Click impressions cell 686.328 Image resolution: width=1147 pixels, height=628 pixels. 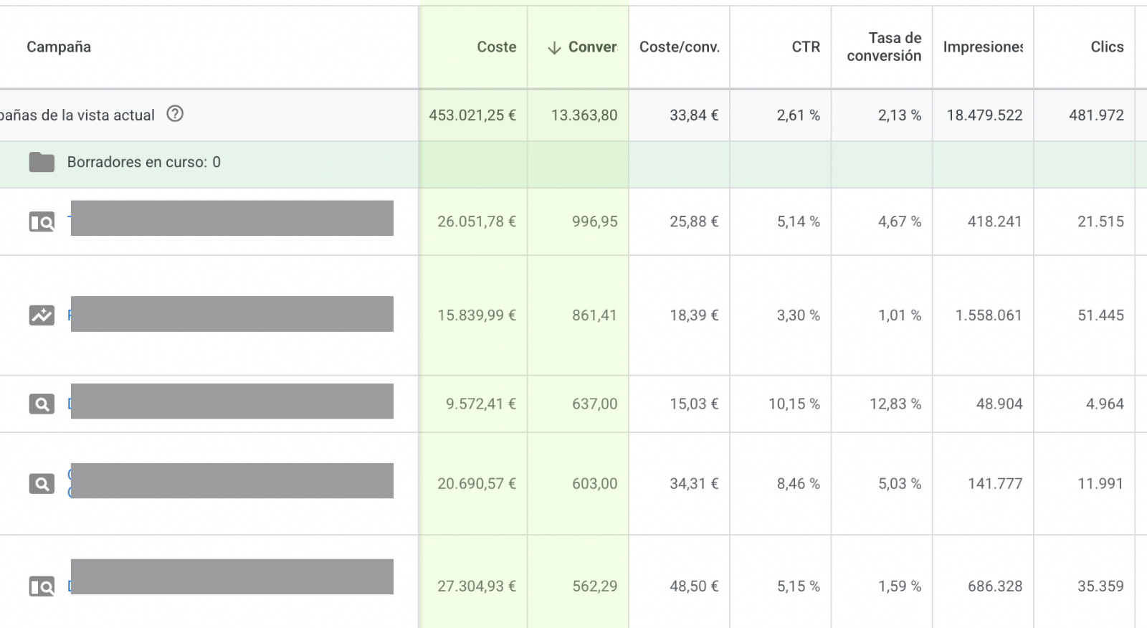(x=995, y=586)
